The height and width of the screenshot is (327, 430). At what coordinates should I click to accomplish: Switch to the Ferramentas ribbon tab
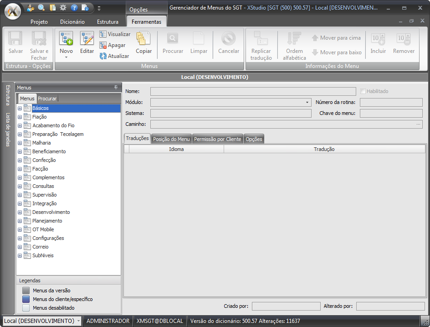click(146, 22)
